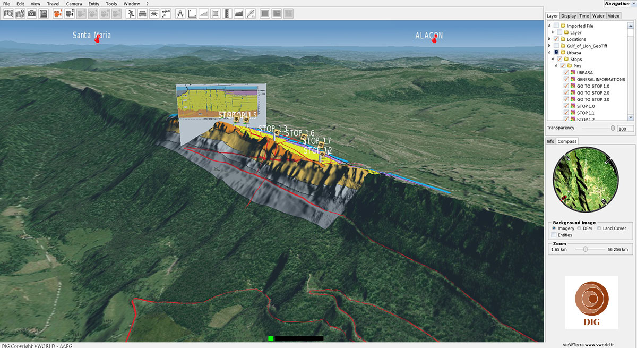Switch to the Water tab

(x=598, y=16)
